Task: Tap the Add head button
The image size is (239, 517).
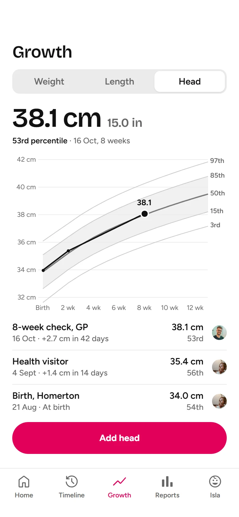Action: click(120, 438)
